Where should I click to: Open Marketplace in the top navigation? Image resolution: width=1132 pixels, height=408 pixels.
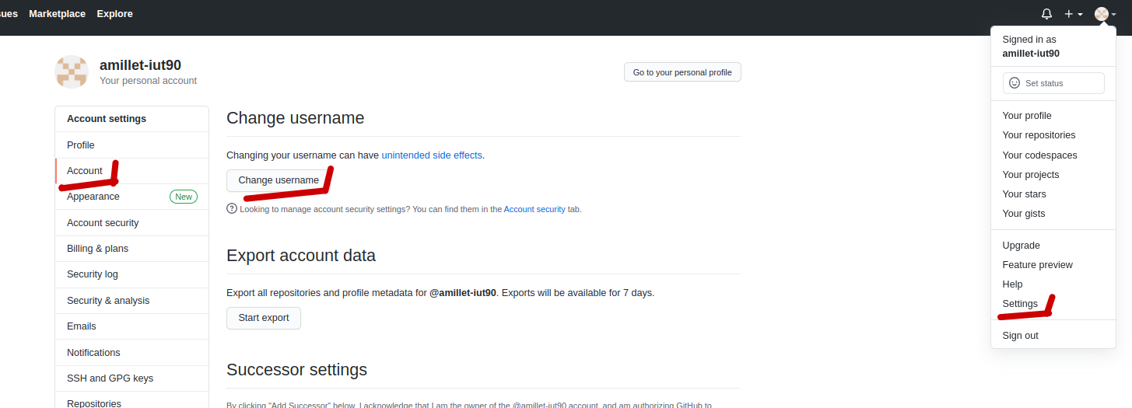coord(58,14)
